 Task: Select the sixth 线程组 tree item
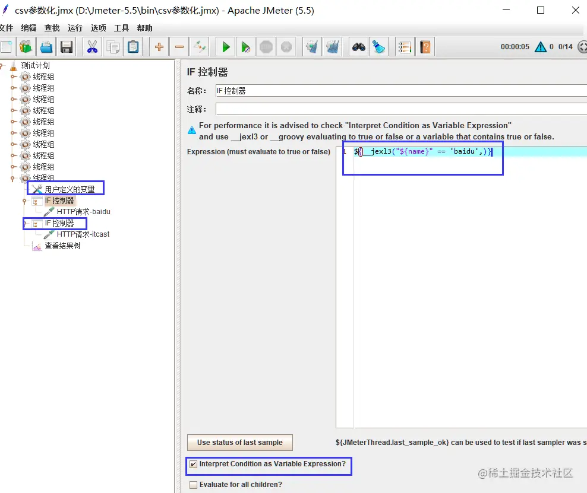pyautogui.click(x=43, y=133)
